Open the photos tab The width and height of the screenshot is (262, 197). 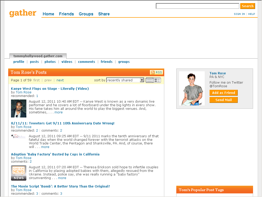tap(50, 62)
